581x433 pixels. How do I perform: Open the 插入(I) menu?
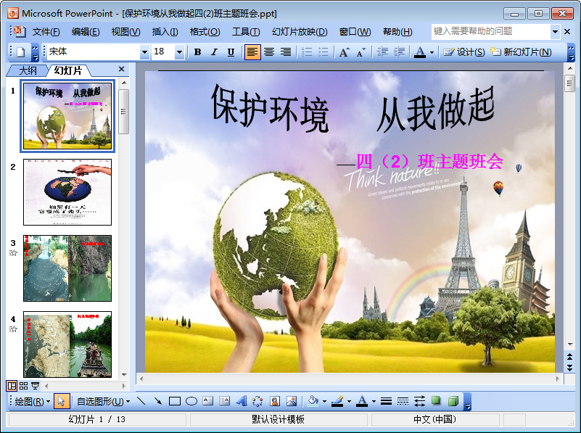point(165,32)
